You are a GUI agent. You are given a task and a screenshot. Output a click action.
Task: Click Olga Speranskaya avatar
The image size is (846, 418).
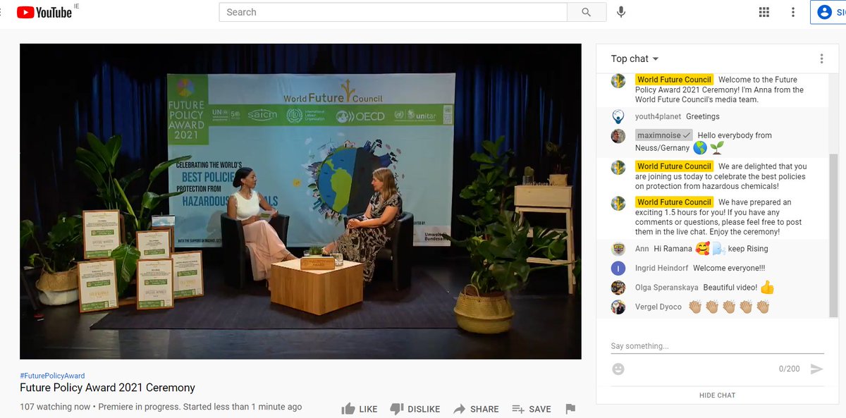pyautogui.click(x=618, y=288)
